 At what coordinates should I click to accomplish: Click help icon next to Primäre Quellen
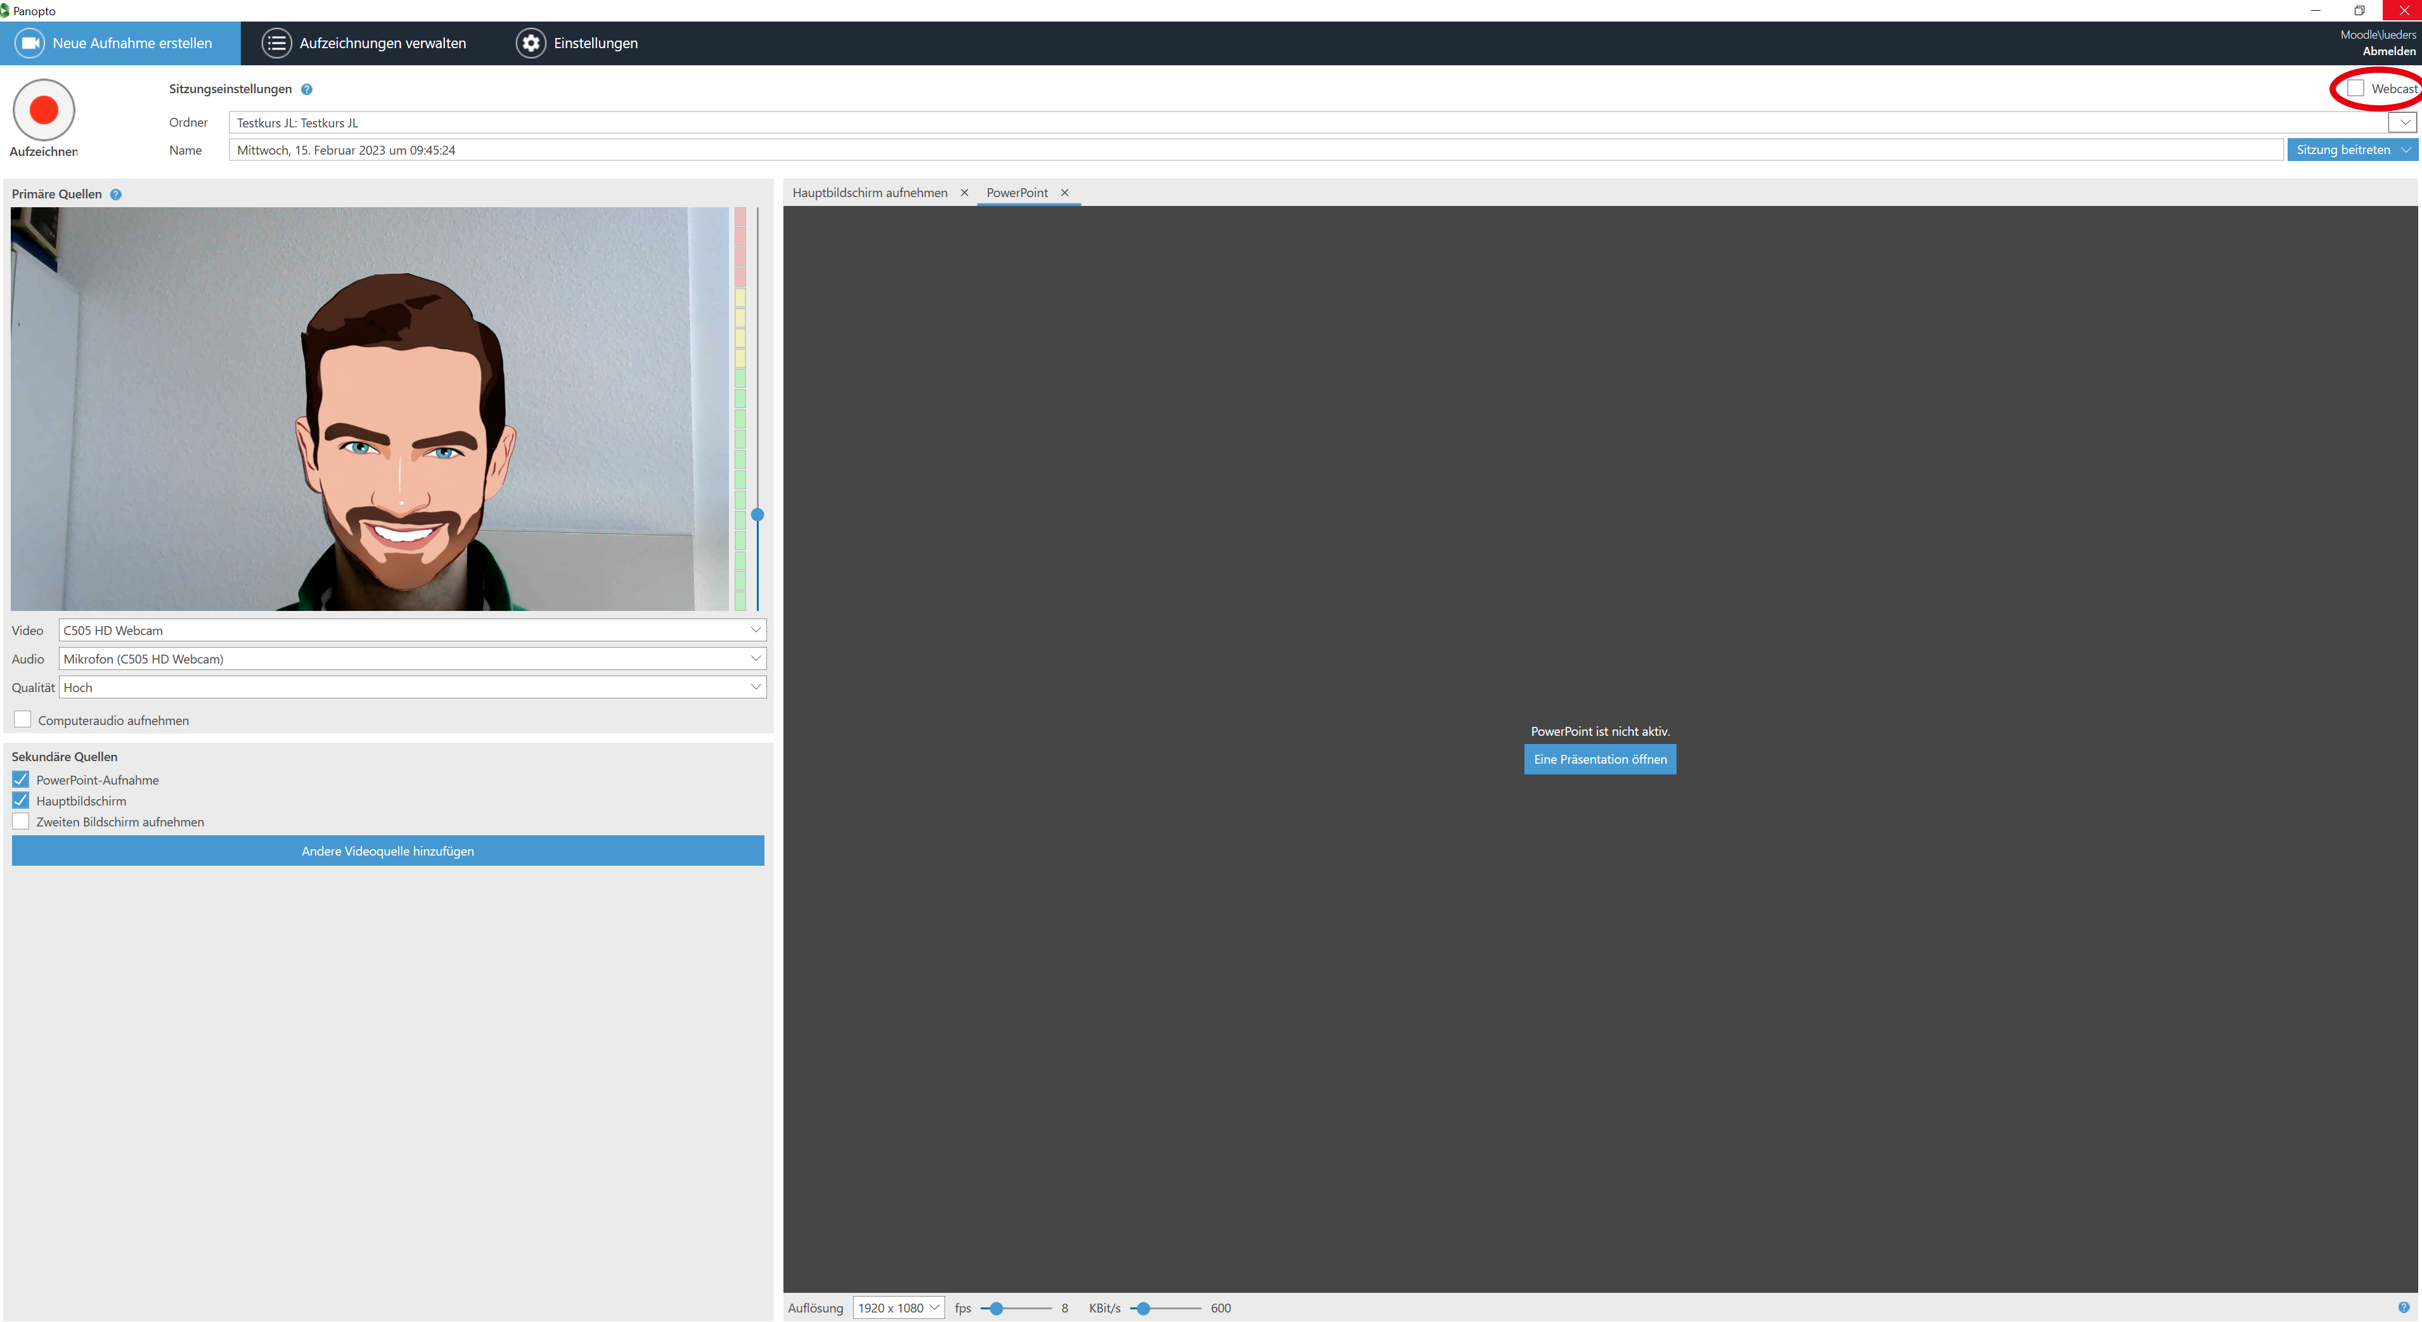click(x=115, y=195)
